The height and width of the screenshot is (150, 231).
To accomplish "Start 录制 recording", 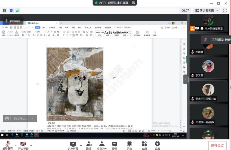I will [129, 145].
